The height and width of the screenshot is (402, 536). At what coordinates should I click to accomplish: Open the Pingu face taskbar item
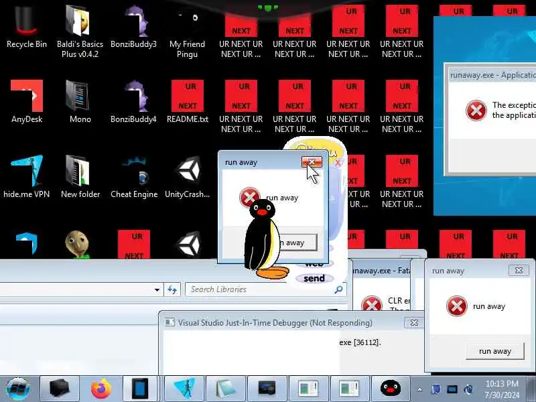(x=391, y=389)
